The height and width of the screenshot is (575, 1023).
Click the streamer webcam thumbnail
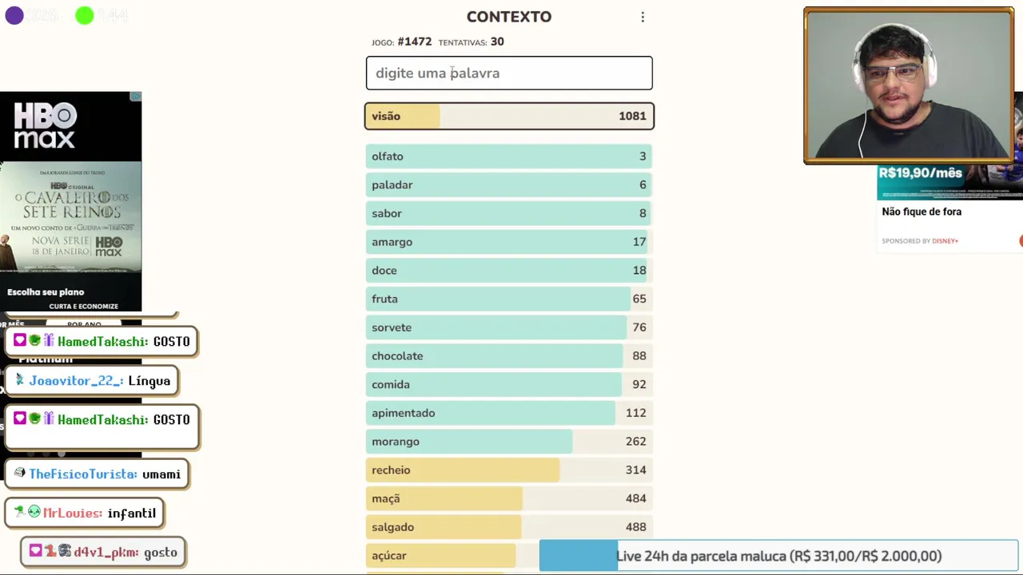click(x=909, y=86)
